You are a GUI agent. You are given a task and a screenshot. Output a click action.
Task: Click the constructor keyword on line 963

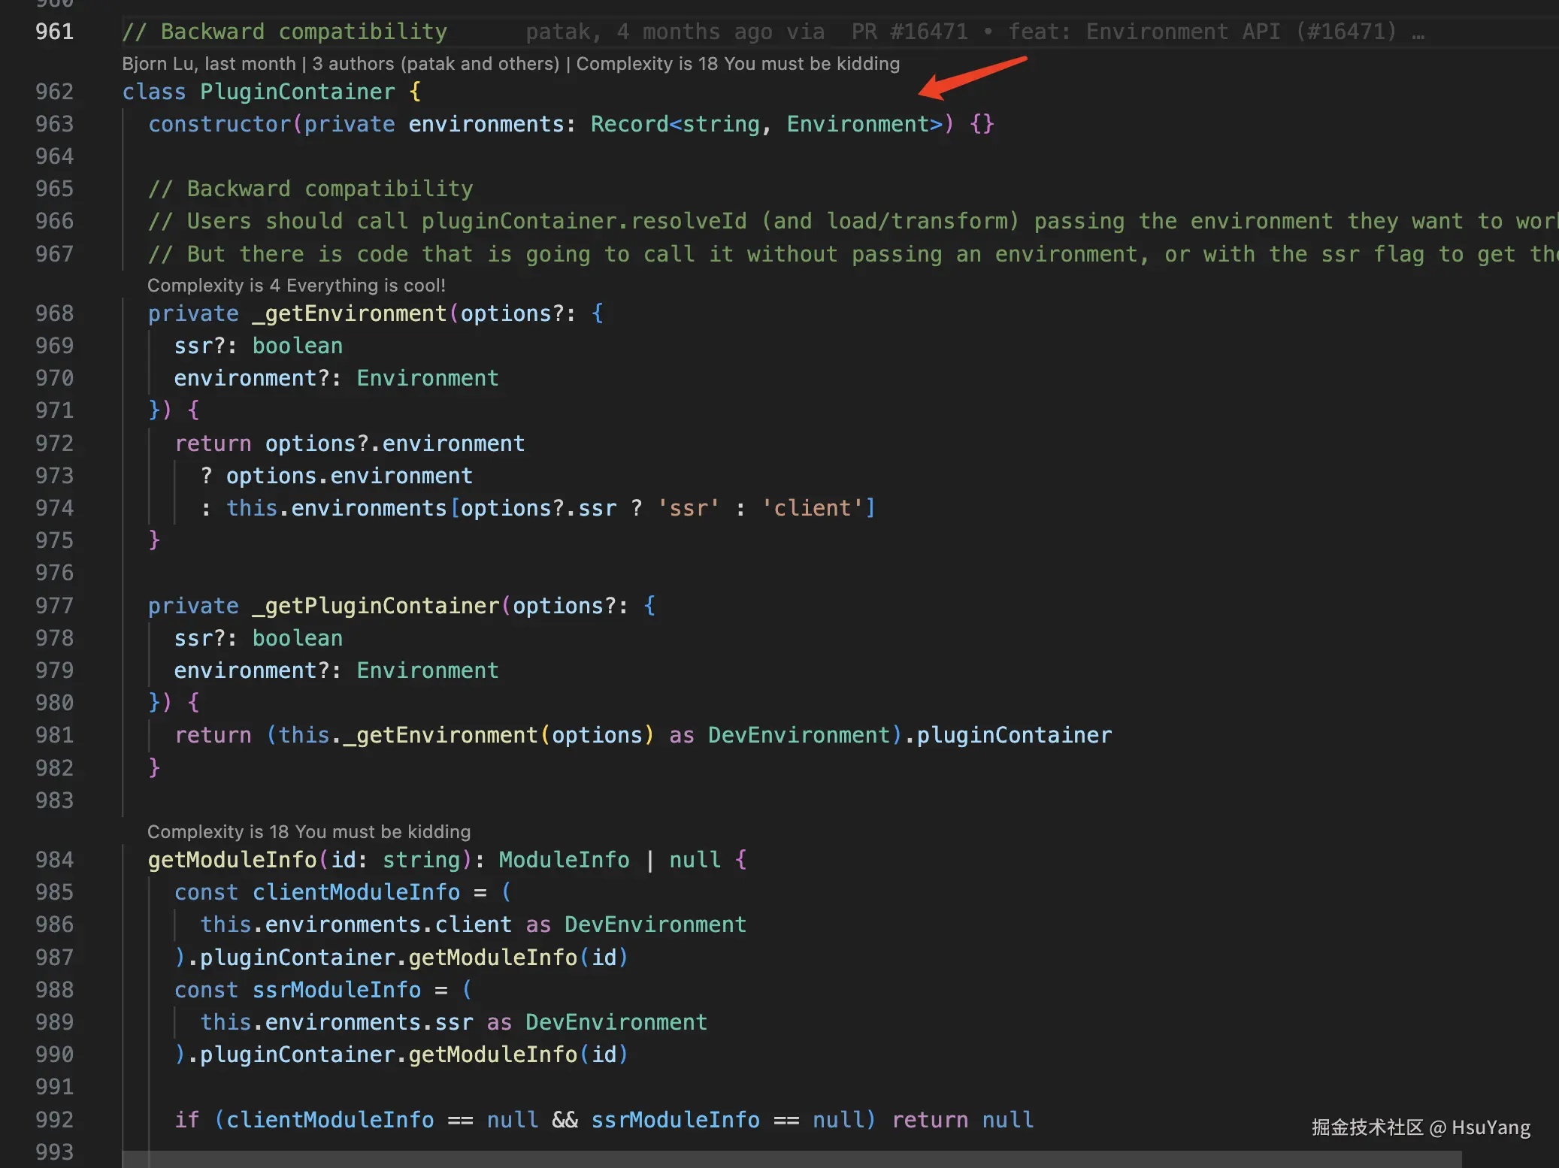tap(219, 124)
